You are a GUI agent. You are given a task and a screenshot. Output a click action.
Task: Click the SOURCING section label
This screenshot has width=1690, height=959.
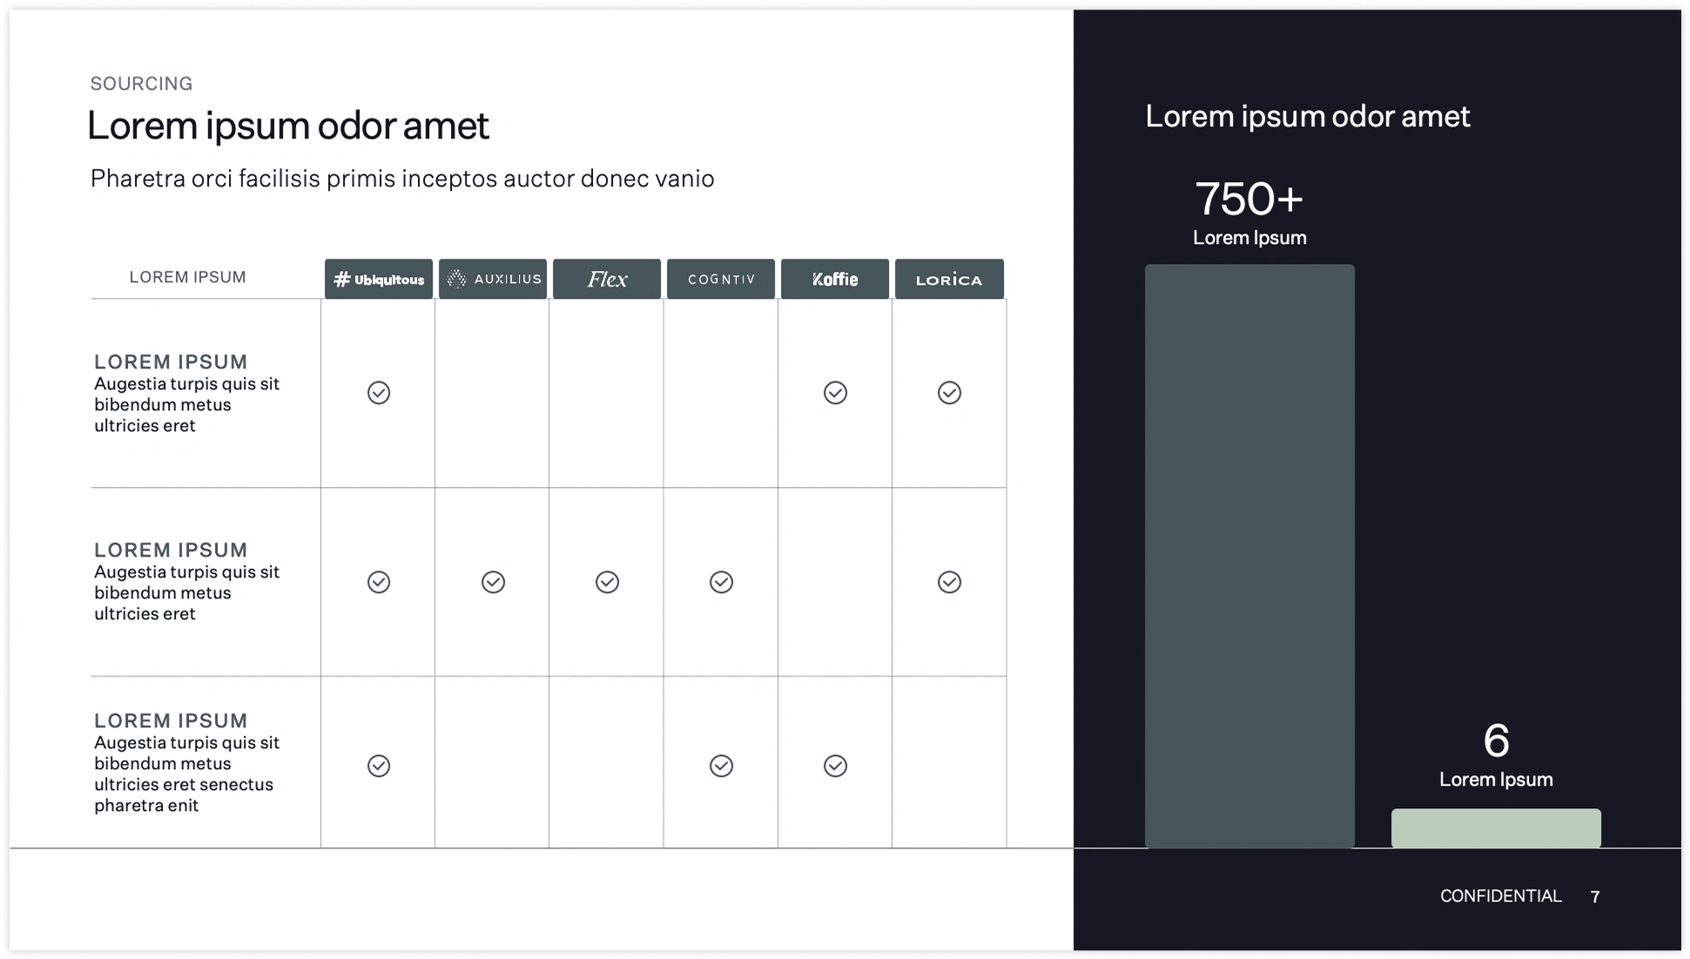[141, 84]
